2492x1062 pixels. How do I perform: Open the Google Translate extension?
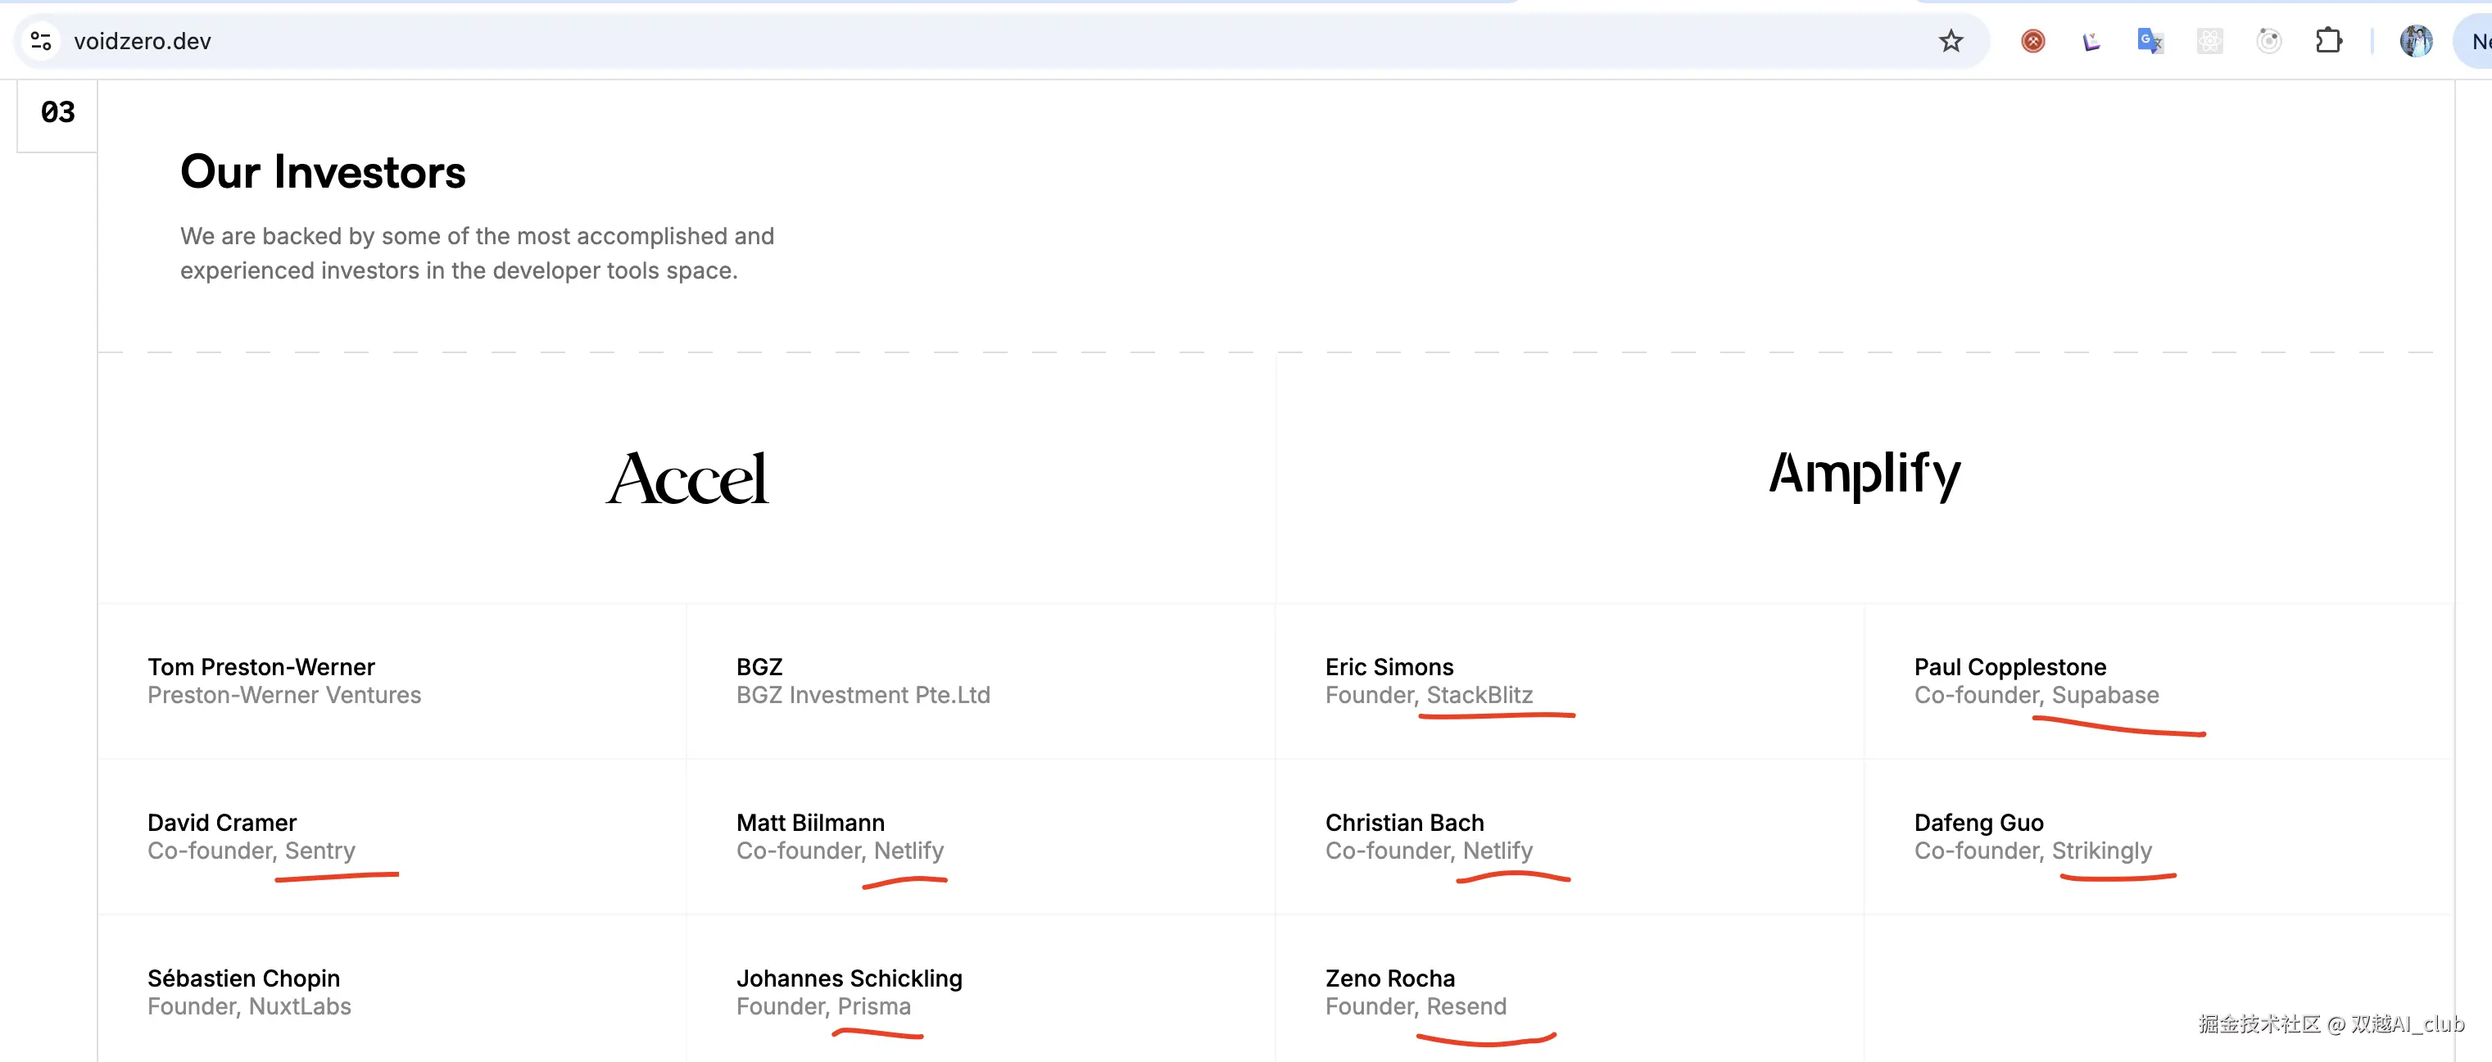(x=2150, y=41)
